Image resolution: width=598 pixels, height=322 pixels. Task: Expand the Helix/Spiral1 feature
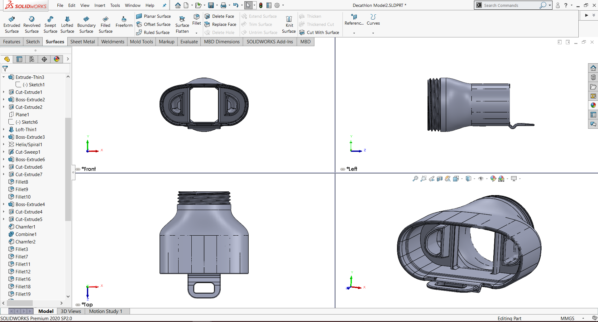pos(4,144)
